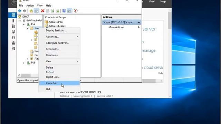Choose Export List... from context menu
The image size is (221, 124).
coord(59,77)
